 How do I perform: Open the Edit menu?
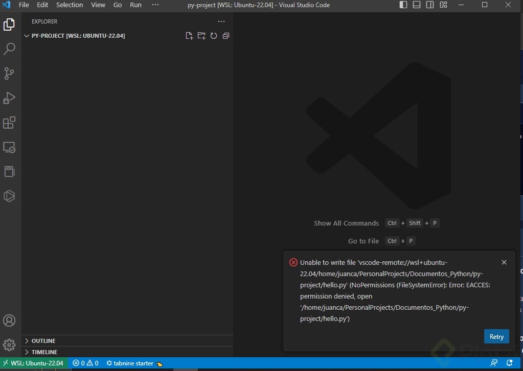(x=42, y=5)
